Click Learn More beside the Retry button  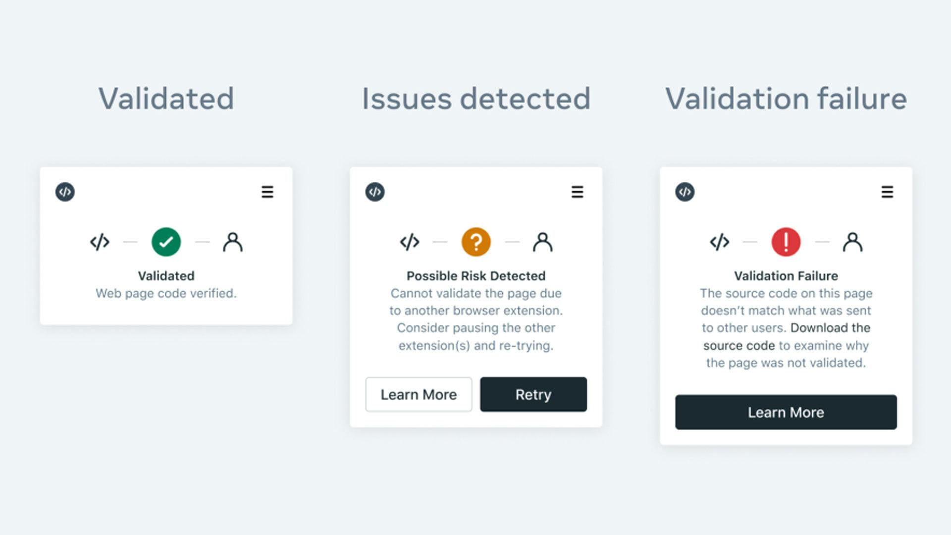(419, 394)
